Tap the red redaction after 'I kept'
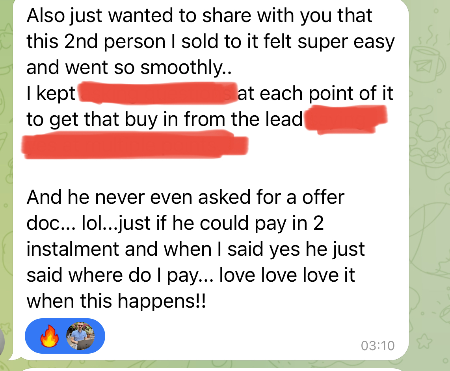Image resolution: width=450 pixels, height=371 pixels. tap(157, 92)
